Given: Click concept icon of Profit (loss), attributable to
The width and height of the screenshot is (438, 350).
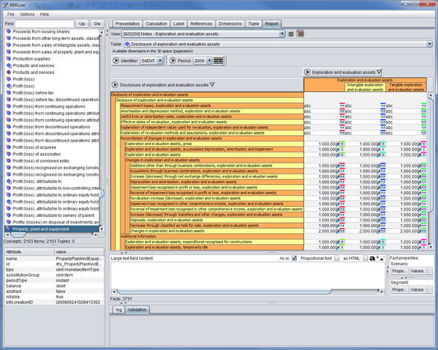Looking at the screenshot, I should [x=9, y=181].
